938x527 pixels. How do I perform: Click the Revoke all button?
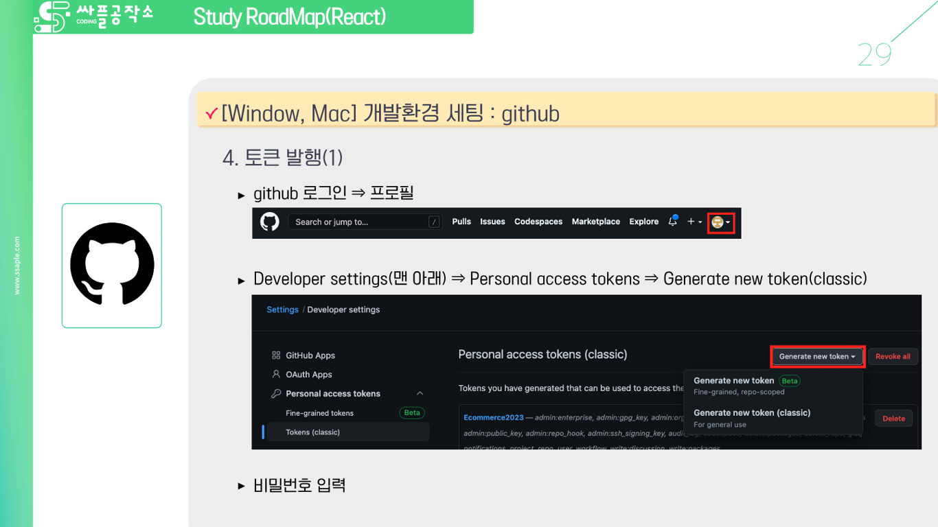[893, 356]
